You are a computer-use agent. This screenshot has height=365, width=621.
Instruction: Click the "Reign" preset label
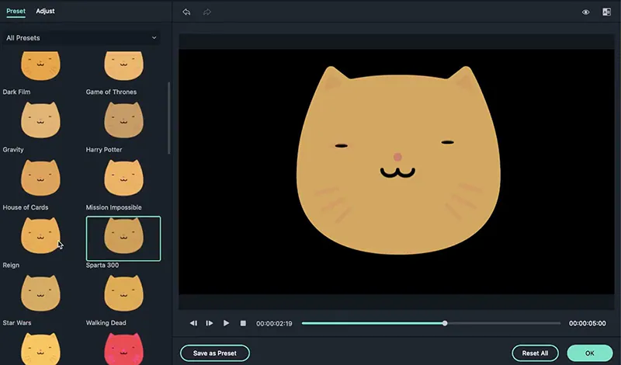pos(11,265)
